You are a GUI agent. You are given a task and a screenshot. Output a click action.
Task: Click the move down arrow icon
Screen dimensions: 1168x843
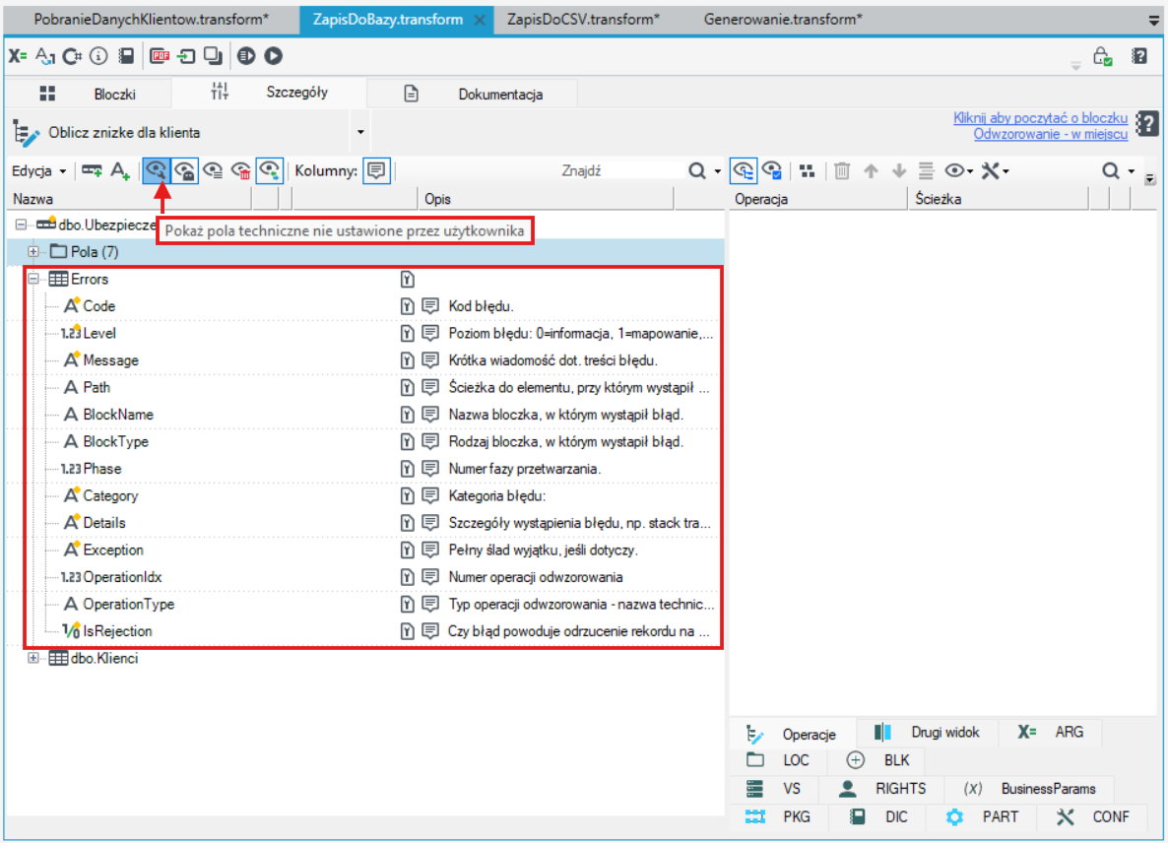(x=899, y=170)
